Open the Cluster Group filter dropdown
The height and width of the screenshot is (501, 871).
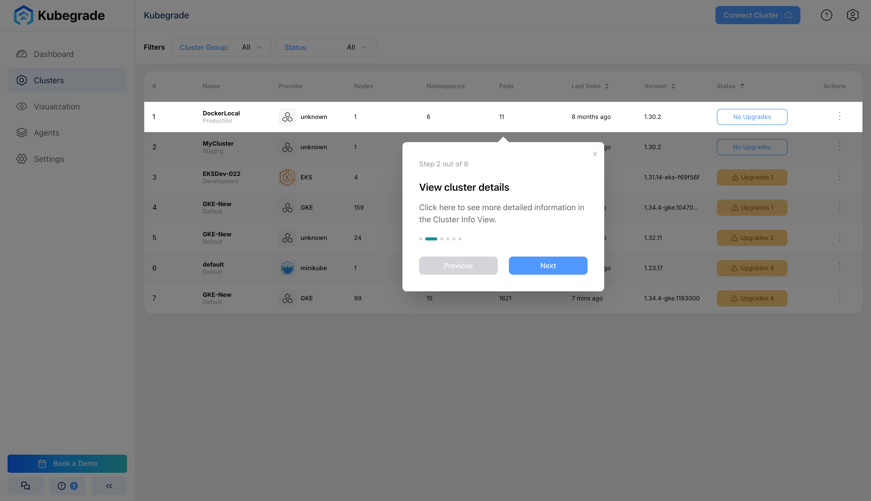tap(221, 47)
